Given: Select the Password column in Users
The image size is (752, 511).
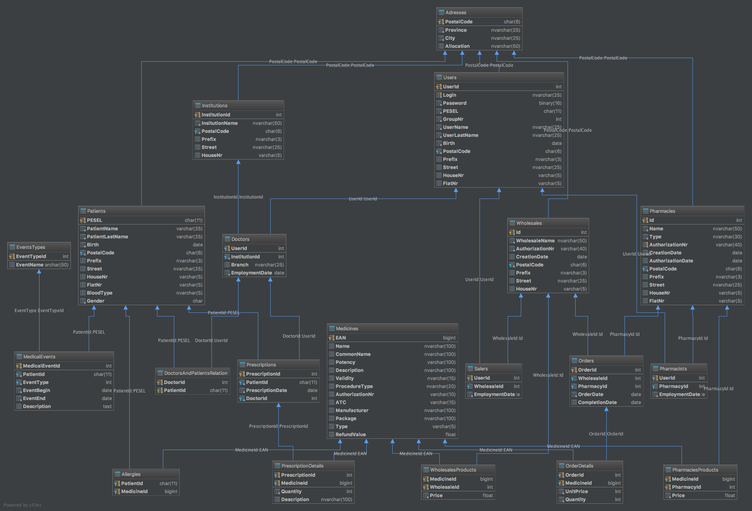Looking at the screenshot, I should pyautogui.click(x=454, y=103).
